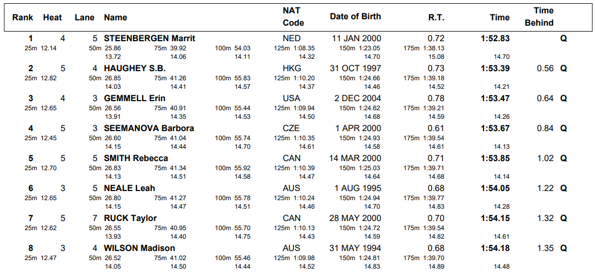Click the Date of Birth header

355,17
